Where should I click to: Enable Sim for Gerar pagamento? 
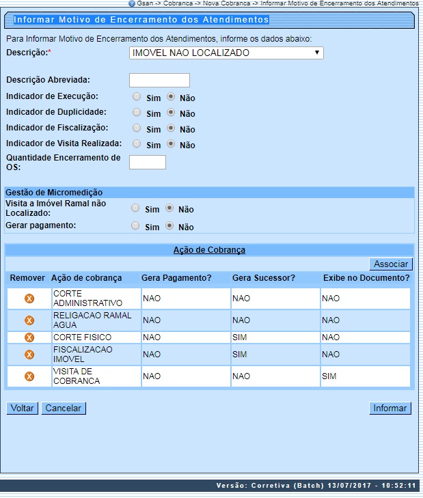tap(135, 226)
